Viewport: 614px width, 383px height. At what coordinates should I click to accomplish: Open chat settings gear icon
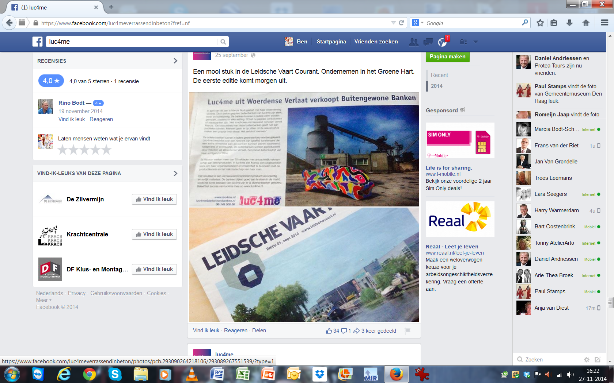(587, 360)
